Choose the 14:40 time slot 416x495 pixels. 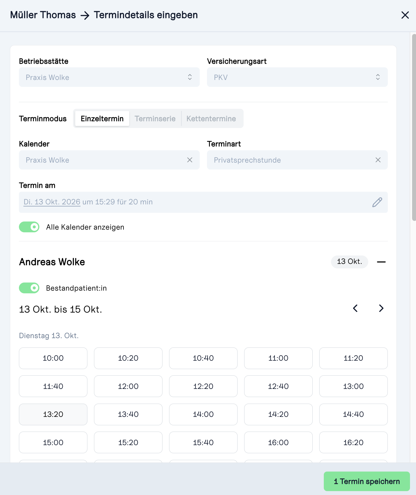click(x=354, y=414)
